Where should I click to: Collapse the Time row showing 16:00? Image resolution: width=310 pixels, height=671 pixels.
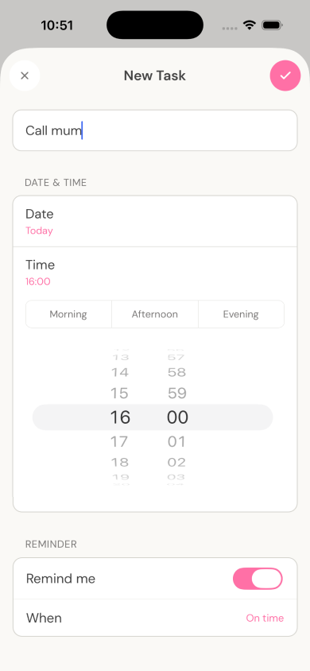(155, 273)
